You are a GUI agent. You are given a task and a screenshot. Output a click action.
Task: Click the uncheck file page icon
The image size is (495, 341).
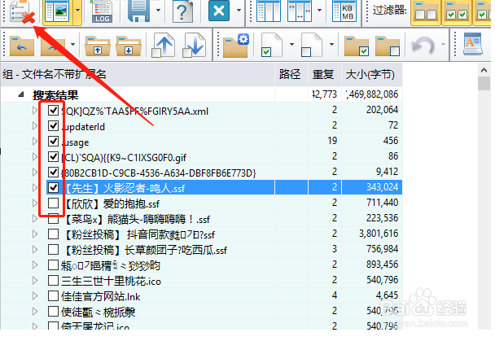pyautogui.click(x=312, y=45)
